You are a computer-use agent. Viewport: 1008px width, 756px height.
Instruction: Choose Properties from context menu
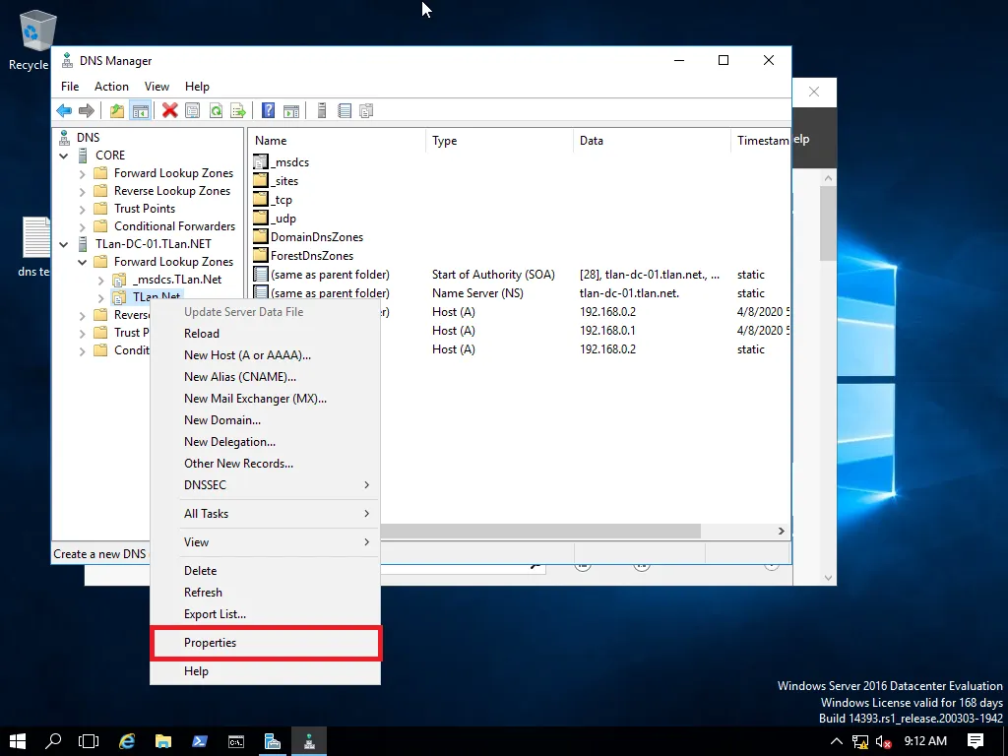266,642
